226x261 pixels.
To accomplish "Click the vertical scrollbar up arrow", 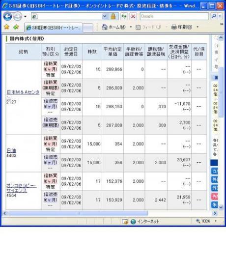I will 221,38.
